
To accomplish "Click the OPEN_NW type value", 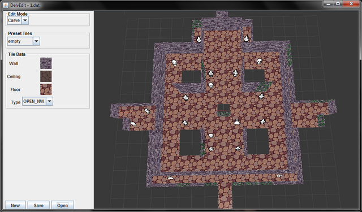I will (34, 101).
